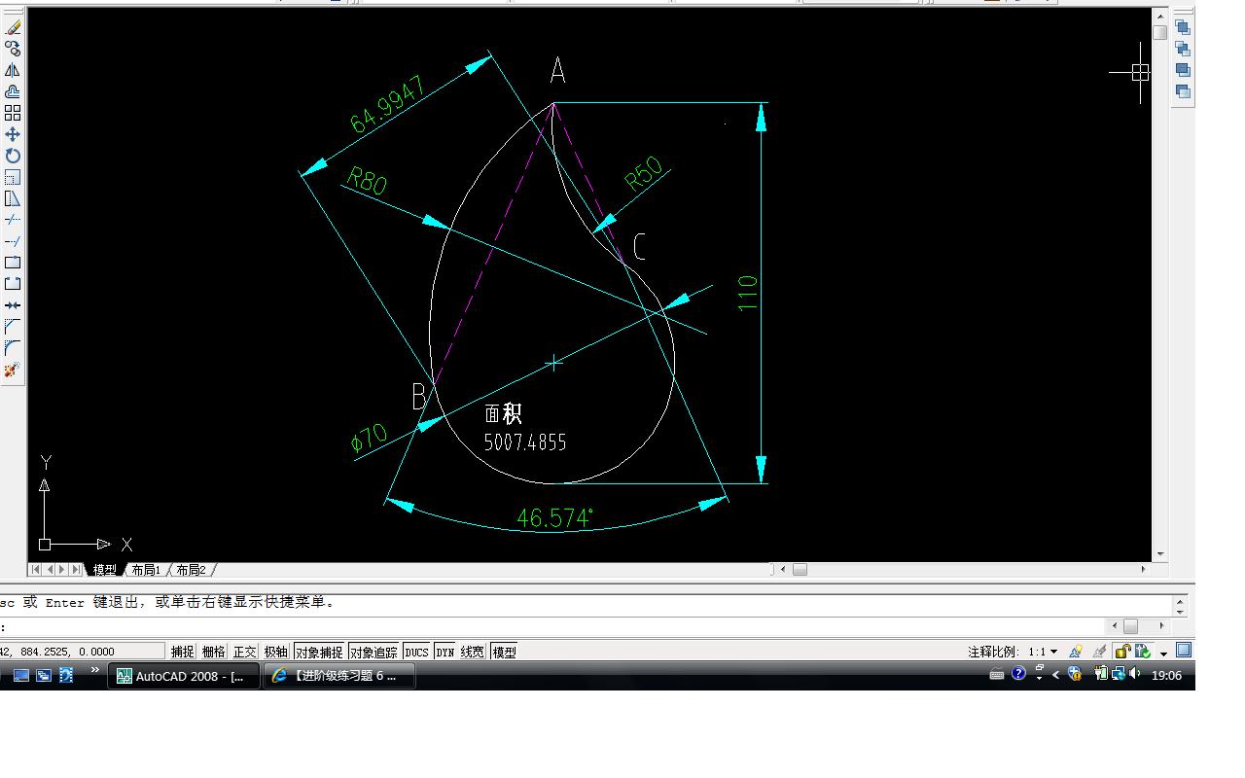Click the coordinate readout in status bar
The width and height of the screenshot is (1245, 778).
(x=82, y=652)
